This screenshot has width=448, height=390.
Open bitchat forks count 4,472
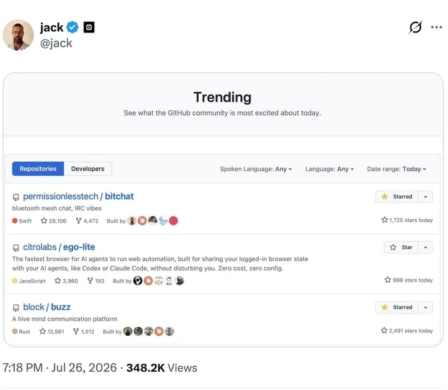[x=87, y=220]
